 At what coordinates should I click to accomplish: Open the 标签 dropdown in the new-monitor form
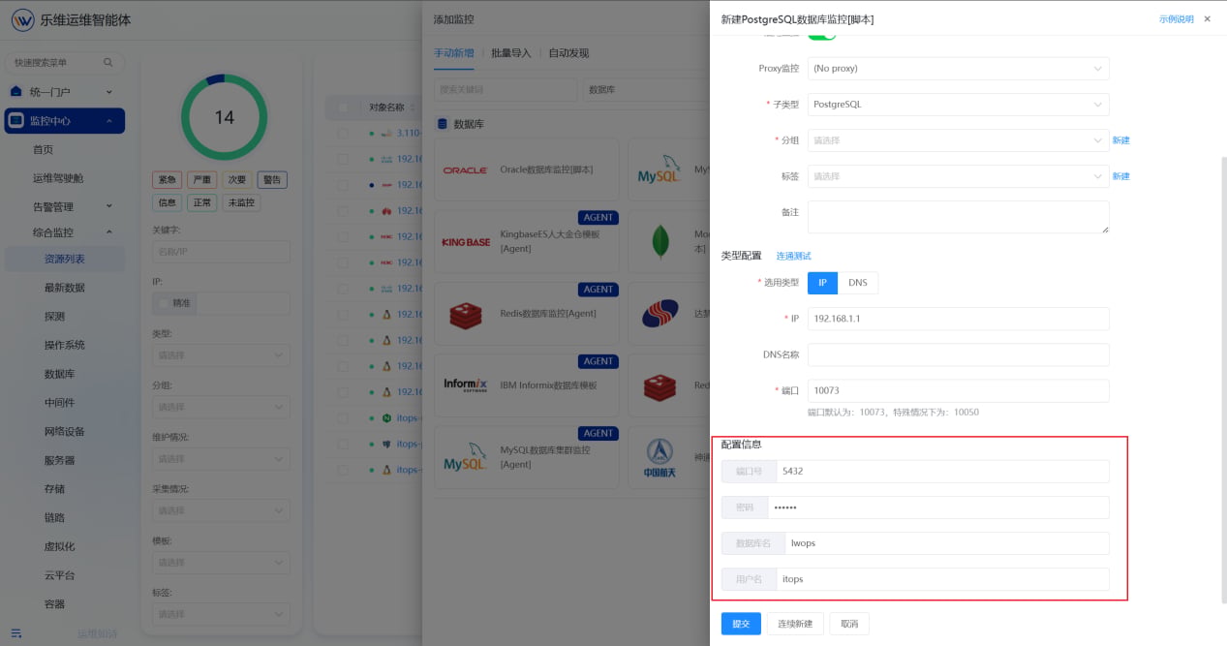(958, 176)
